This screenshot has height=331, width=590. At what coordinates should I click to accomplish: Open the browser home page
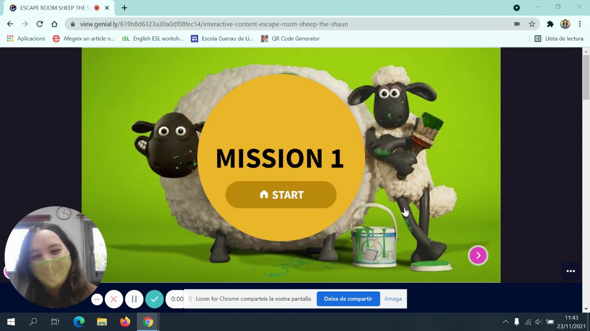pyautogui.click(x=54, y=24)
